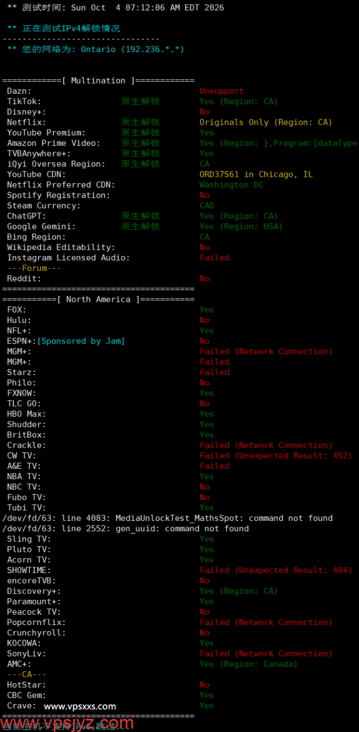Click the "A&E TV:" row label
This screenshot has width=359, height=732.
[x=24, y=466]
